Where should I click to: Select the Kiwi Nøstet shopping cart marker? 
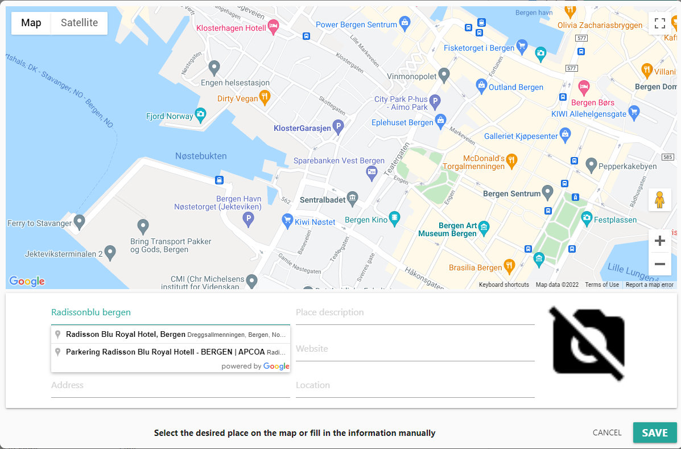(287, 221)
